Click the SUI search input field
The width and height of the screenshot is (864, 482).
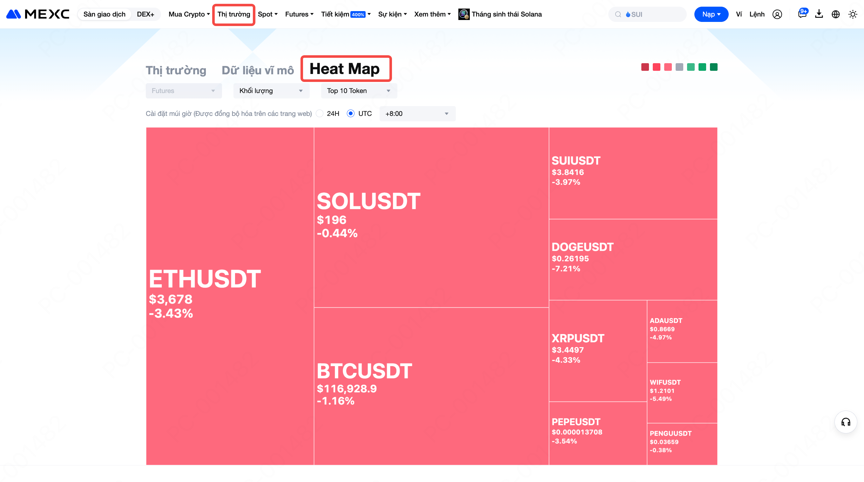tap(651, 14)
